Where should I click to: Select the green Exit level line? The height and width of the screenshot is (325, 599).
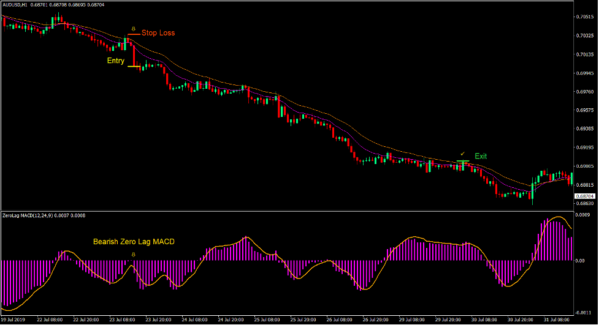(x=463, y=161)
